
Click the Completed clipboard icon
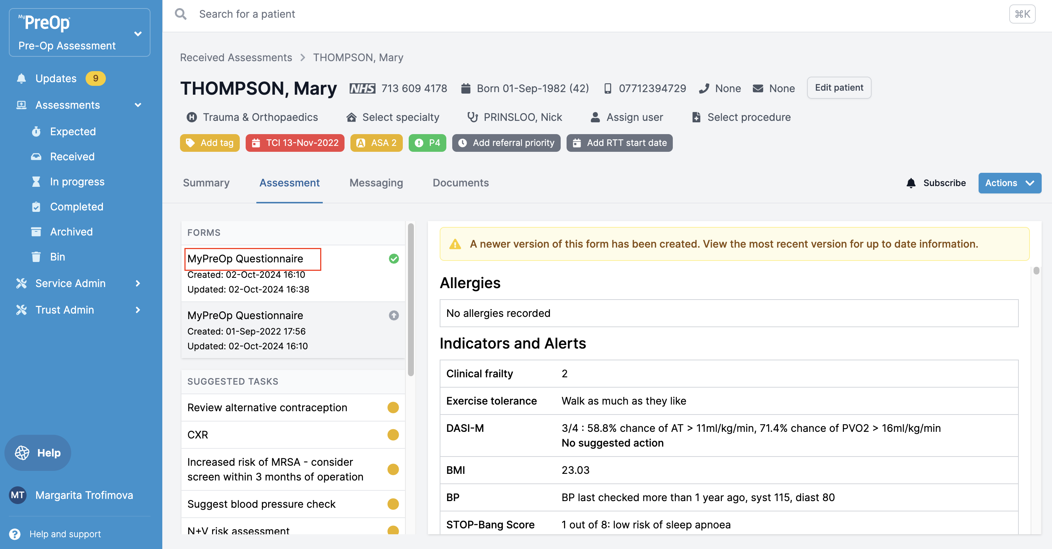pos(36,207)
